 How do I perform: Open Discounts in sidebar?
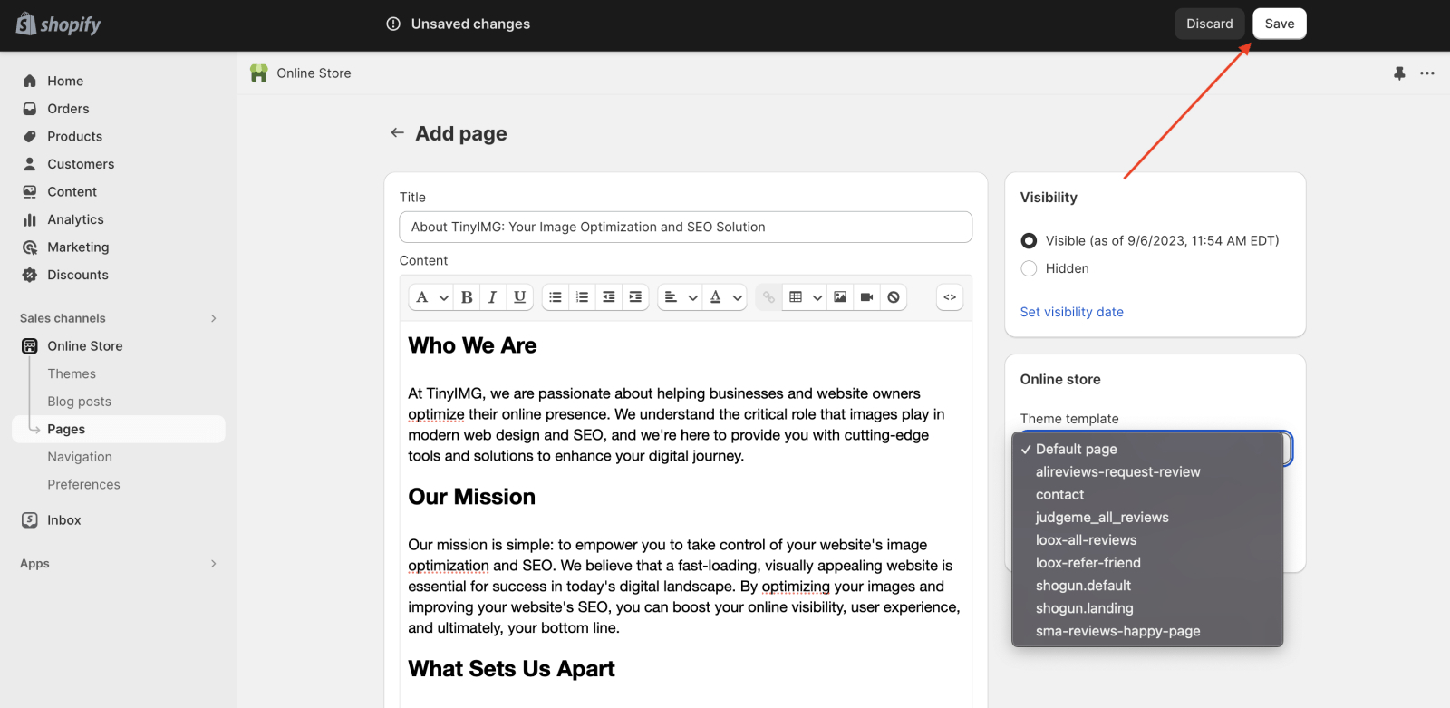[x=119, y=275]
